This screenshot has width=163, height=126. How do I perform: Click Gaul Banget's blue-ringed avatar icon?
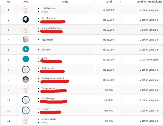point(26,100)
